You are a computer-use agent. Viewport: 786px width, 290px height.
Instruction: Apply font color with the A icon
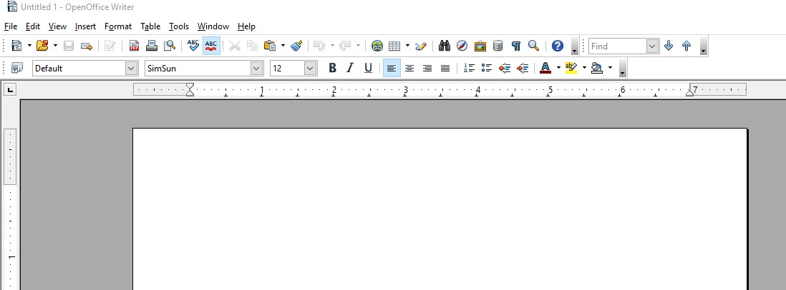point(546,68)
